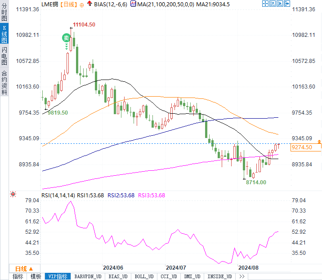Click the red arrow BIAS indicator icon
Viewport: 322px width, 280px height.
click(89, 3)
